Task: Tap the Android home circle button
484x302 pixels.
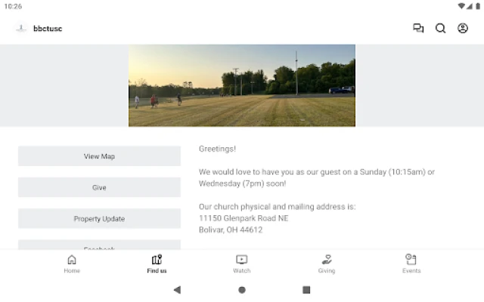Action: [x=242, y=290]
